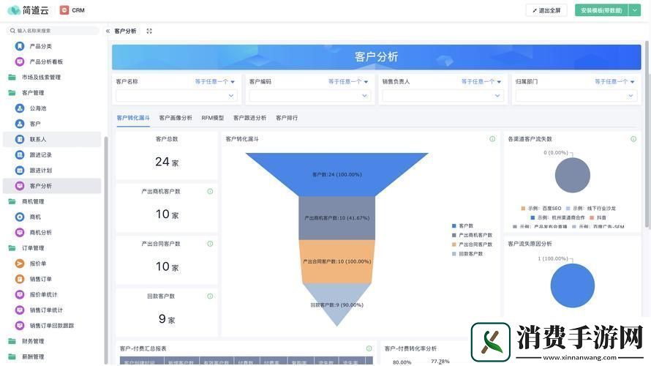The width and height of the screenshot is (651, 366).
Task: Toggle 示例: 线下行业沙龙 legend entry
Action: (591, 208)
